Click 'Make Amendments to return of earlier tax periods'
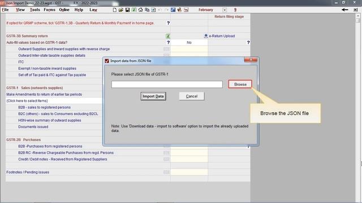This screenshot has width=362, height=203. [44, 94]
